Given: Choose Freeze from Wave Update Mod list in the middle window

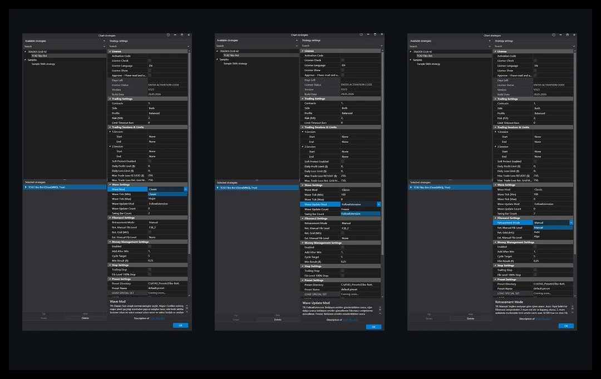Looking at the screenshot, I should click(x=360, y=210).
